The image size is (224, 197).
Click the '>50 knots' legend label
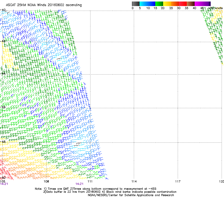[216, 8]
